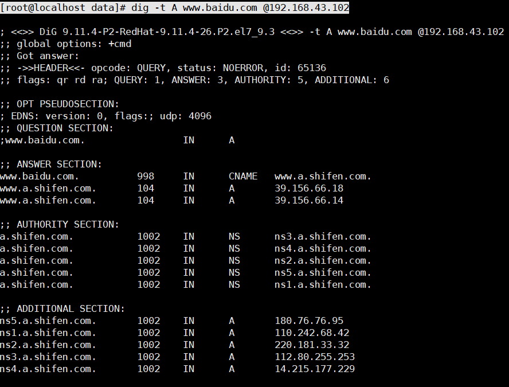The height and width of the screenshot is (387, 509).
Task: Click the IP address 110.242.68.42
Action: click(x=312, y=333)
